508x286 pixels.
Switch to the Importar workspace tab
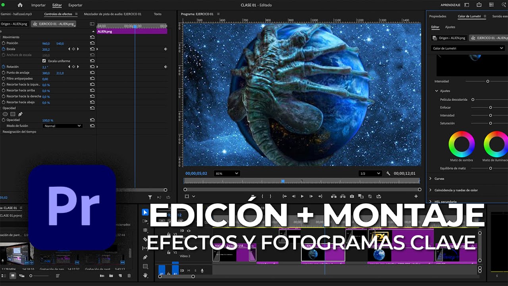38,5
